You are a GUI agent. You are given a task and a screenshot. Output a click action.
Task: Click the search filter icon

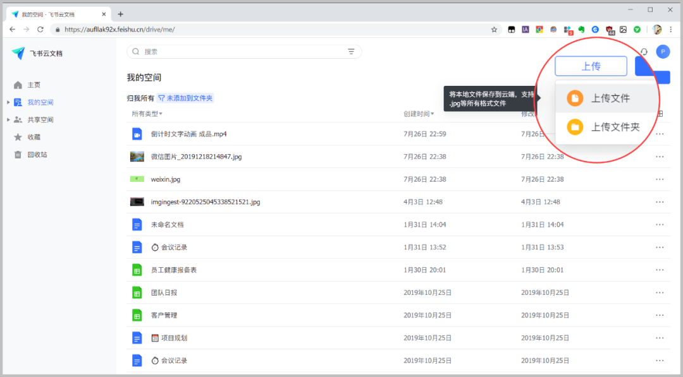pyautogui.click(x=351, y=51)
